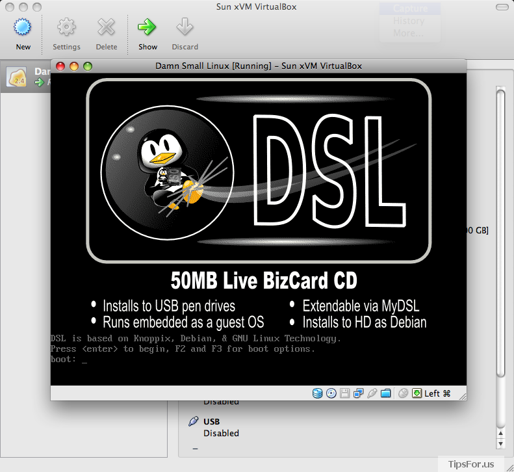Click the main window bottom-right resize grip

[x=509, y=467]
